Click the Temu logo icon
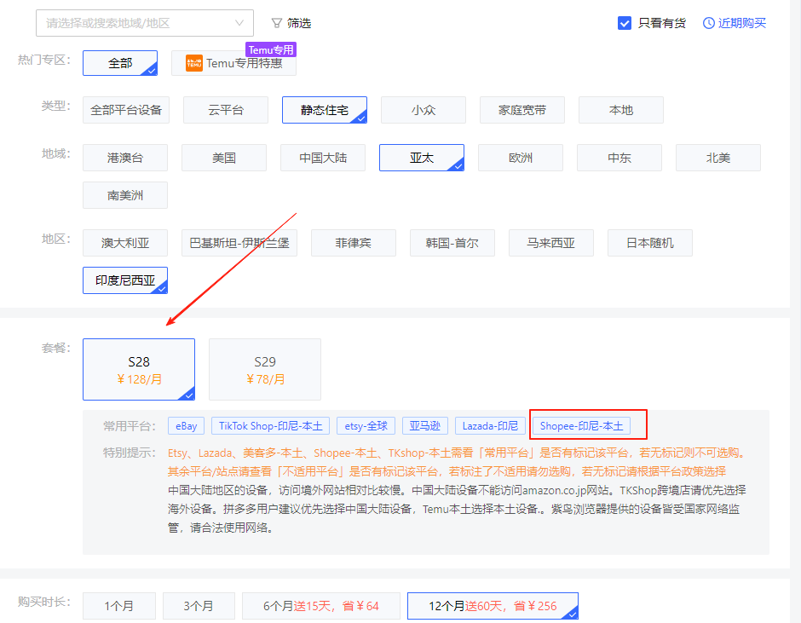Viewport: 801px width, 623px height. pyautogui.click(x=194, y=63)
